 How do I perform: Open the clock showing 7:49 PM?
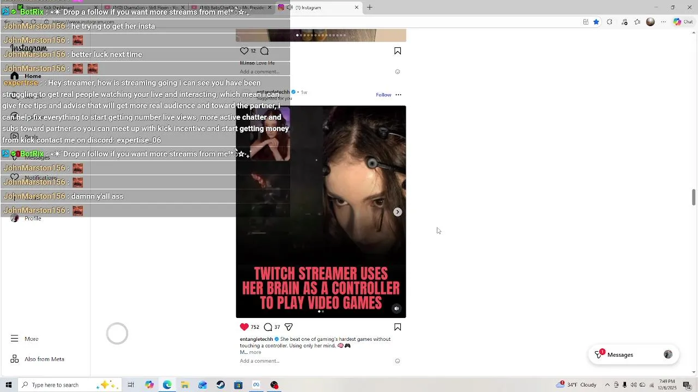tap(667, 385)
